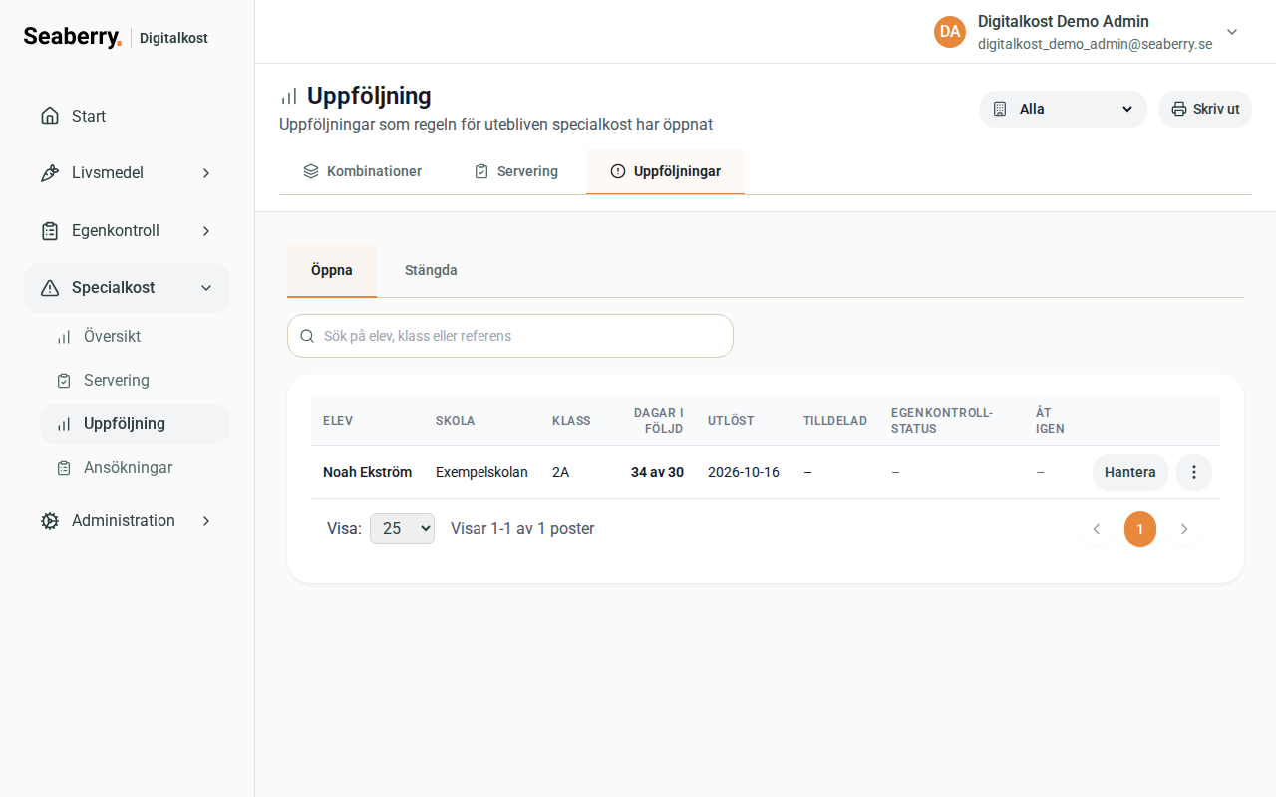Viewport: 1276px width, 797px height.
Task: Open Uppföljning in the sidebar
Action: click(x=135, y=424)
